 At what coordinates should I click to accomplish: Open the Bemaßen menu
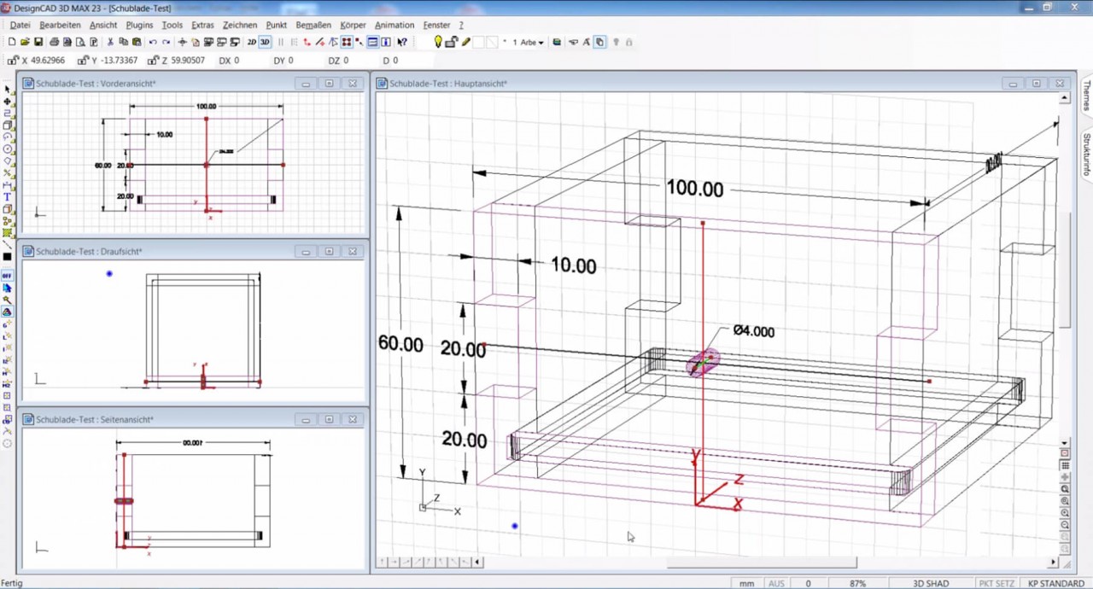click(313, 25)
